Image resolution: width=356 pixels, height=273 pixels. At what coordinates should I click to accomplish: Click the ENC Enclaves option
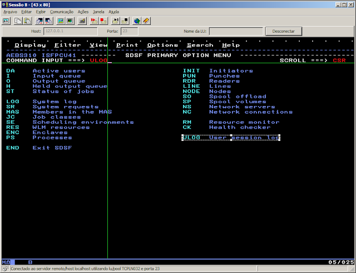(37, 132)
